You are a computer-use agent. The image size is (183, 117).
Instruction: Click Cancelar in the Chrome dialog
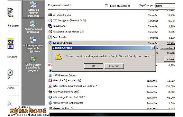point(114,66)
